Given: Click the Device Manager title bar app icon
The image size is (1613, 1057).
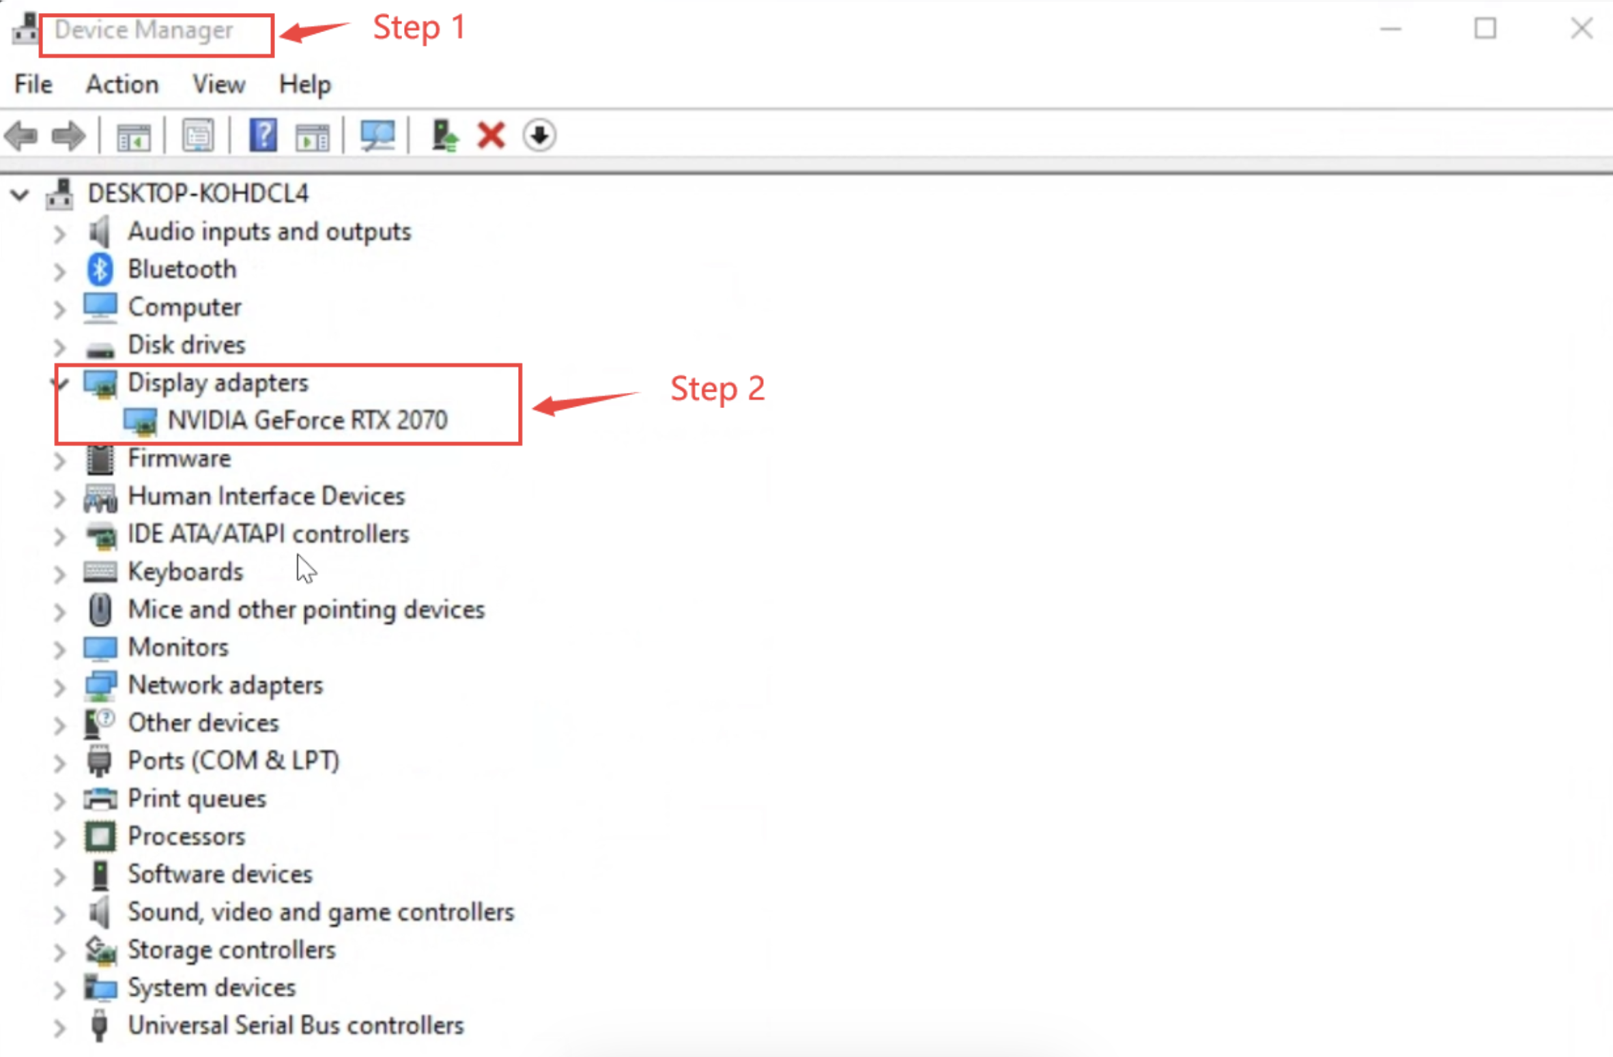Looking at the screenshot, I should (x=25, y=29).
